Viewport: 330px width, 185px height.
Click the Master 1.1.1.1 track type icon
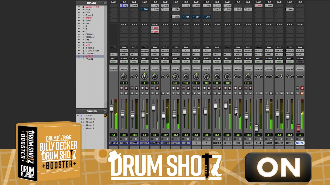(x=84, y=7)
